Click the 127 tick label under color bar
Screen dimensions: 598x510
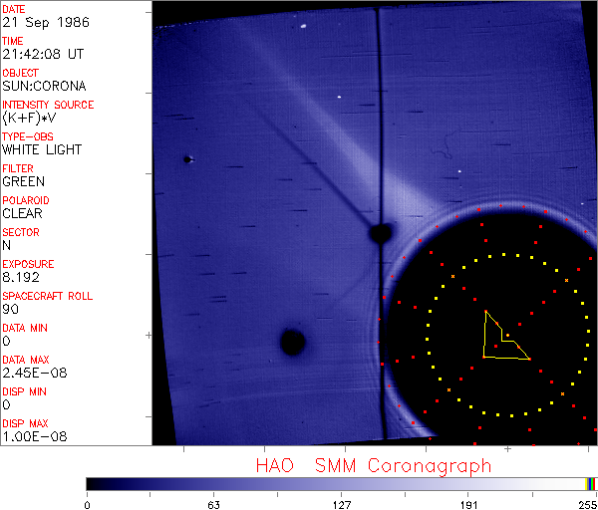[x=341, y=503]
